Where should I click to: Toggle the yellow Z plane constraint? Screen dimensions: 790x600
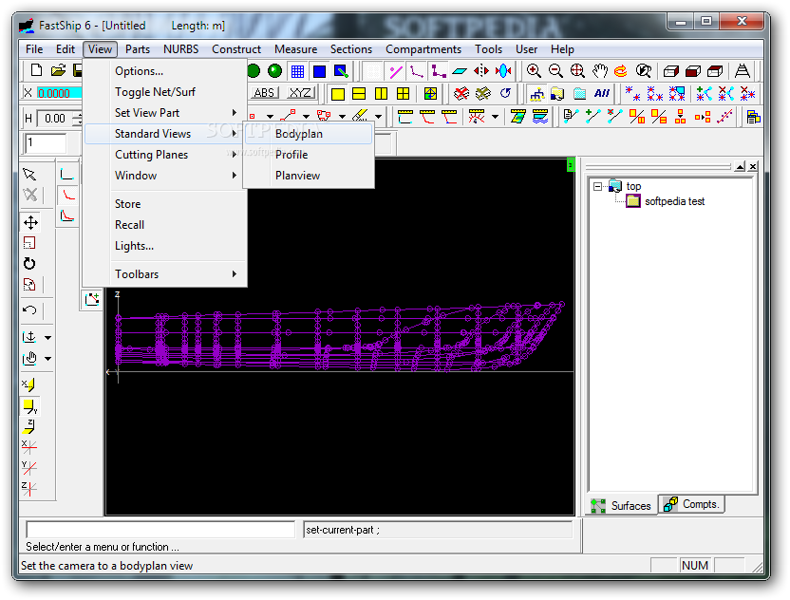pos(29,426)
